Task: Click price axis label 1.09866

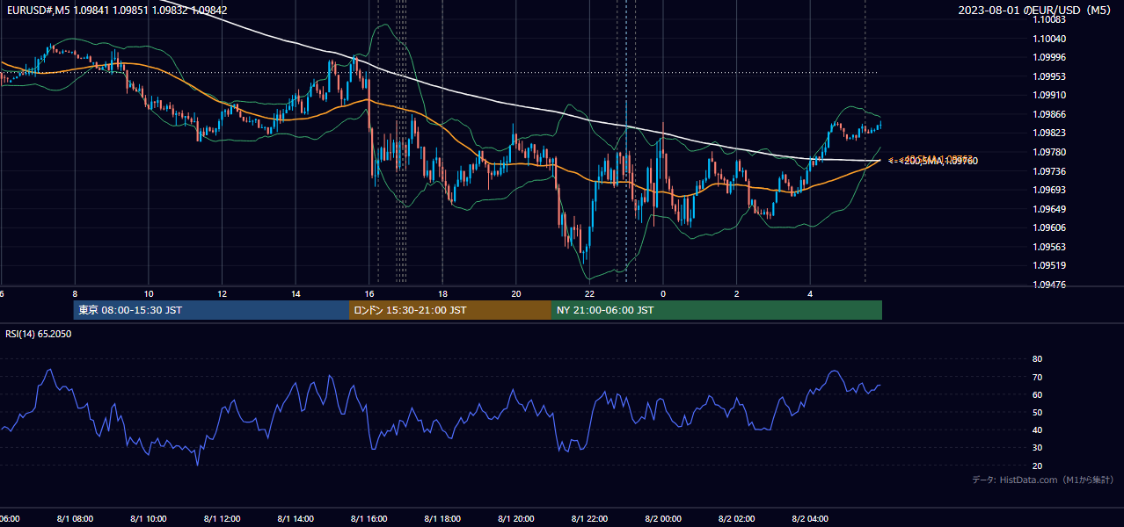Action: (x=1049, y=114)
